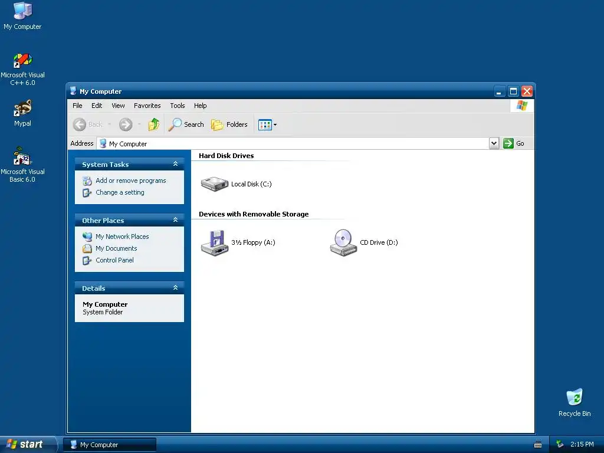This screenshot has height=453, width=604.
Task: Open the Tools menu
Action: tap(177, 106)
